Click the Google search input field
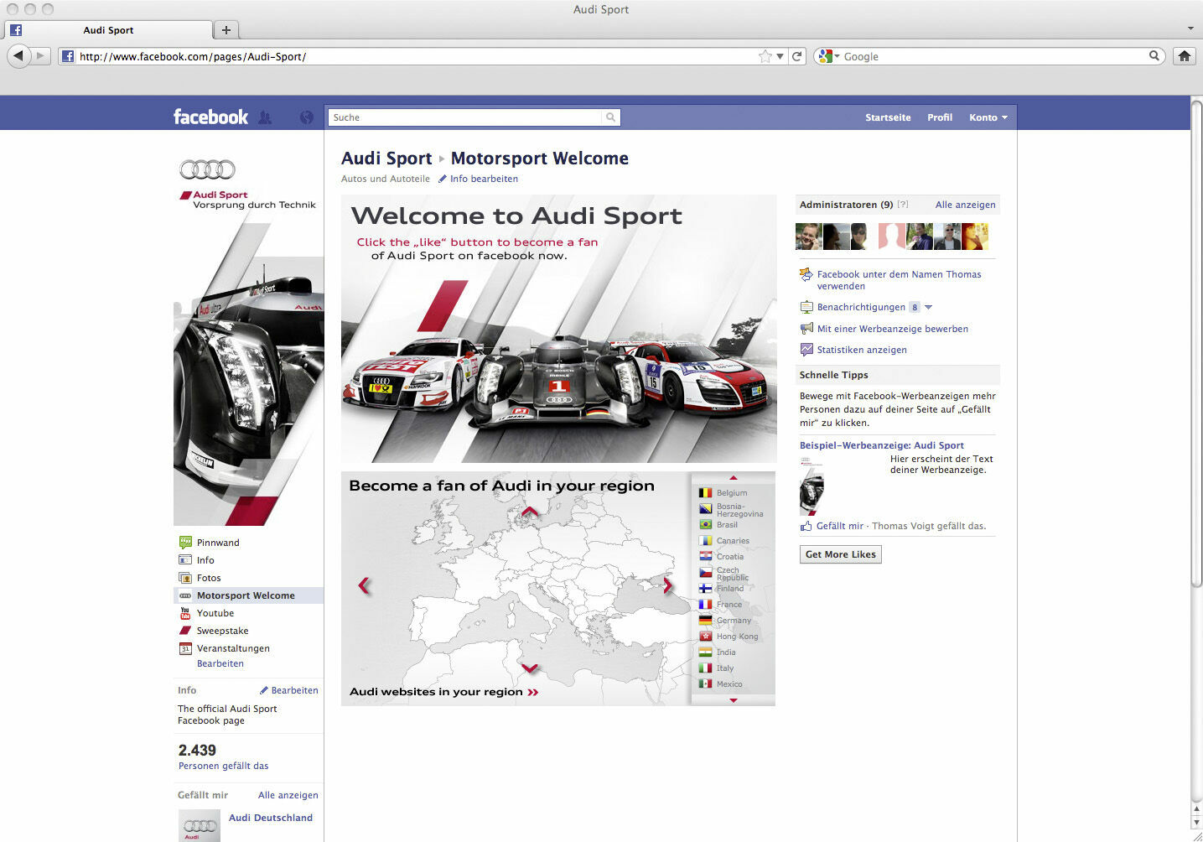1203x842 pixels. 993,56
